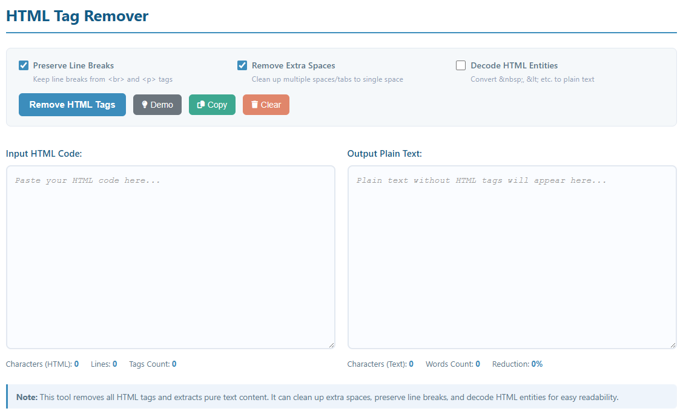Screen dimensions: 683x417
Task: Click inside the Output Plain Text area
Action: click(x=512, y=257)
